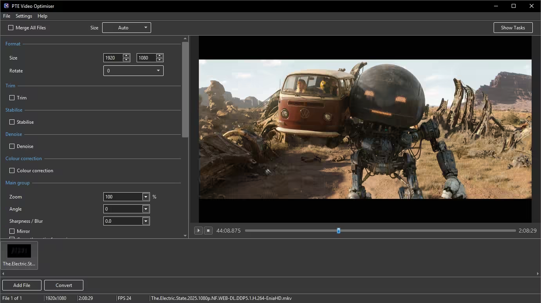541x303 pixels.
Task: Expand the Angle value dropdown arrow
Action: 146,209
